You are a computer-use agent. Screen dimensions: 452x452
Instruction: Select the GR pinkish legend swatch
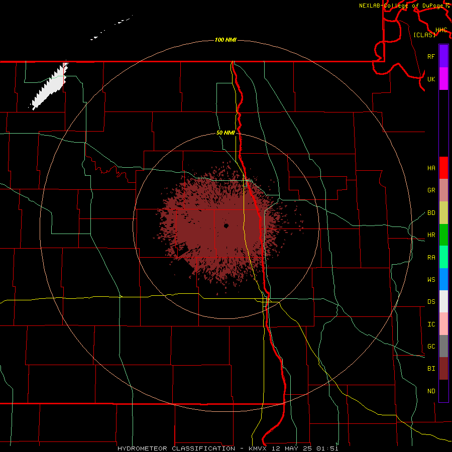tap(443, 190)
